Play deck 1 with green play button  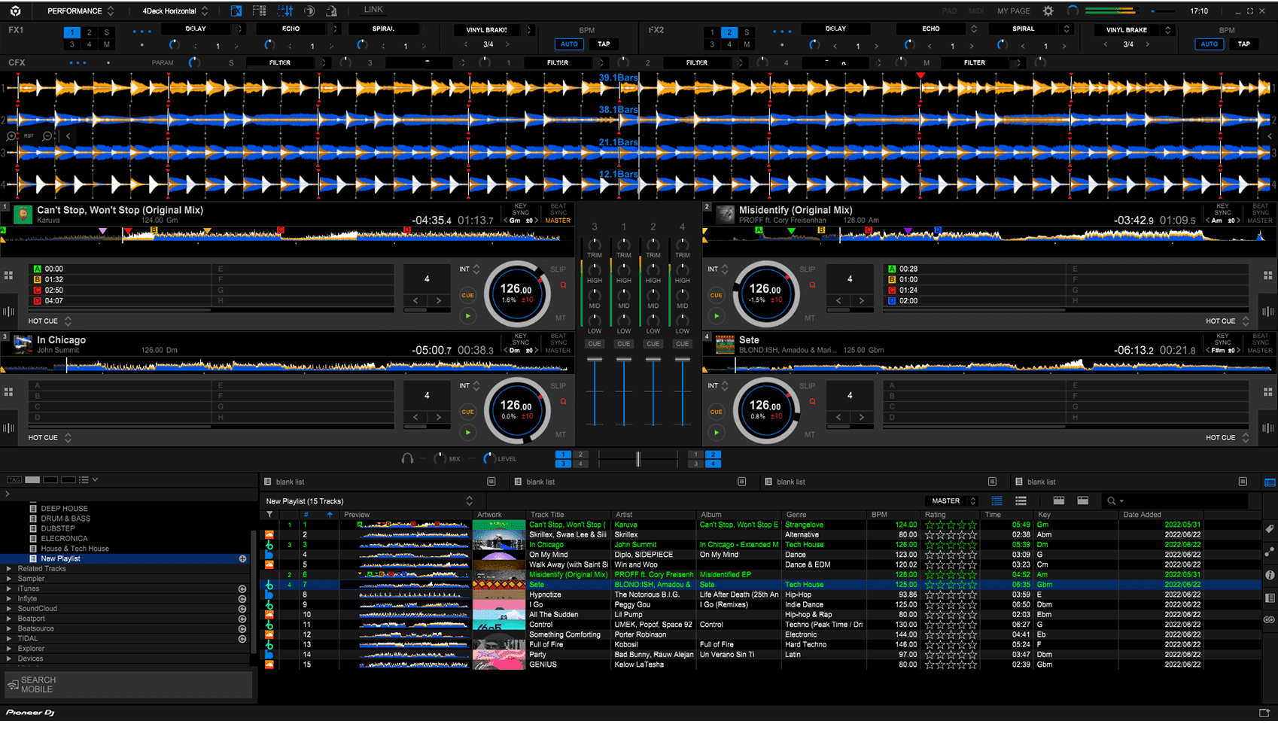(x=467, y=316)
